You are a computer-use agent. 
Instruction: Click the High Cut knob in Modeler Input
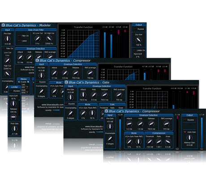point(7,73)
